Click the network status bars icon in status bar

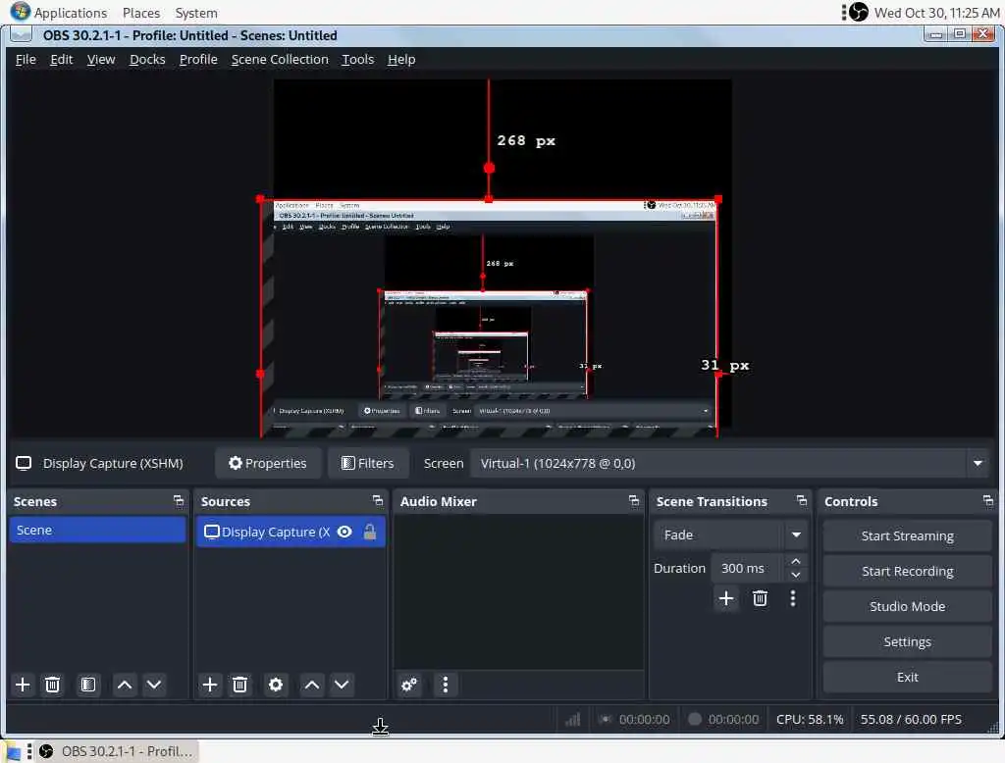[572, 720]
